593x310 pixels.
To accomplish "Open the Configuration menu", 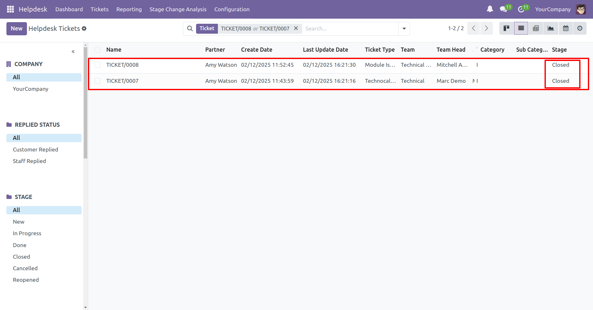I will (x=232, y=9).
